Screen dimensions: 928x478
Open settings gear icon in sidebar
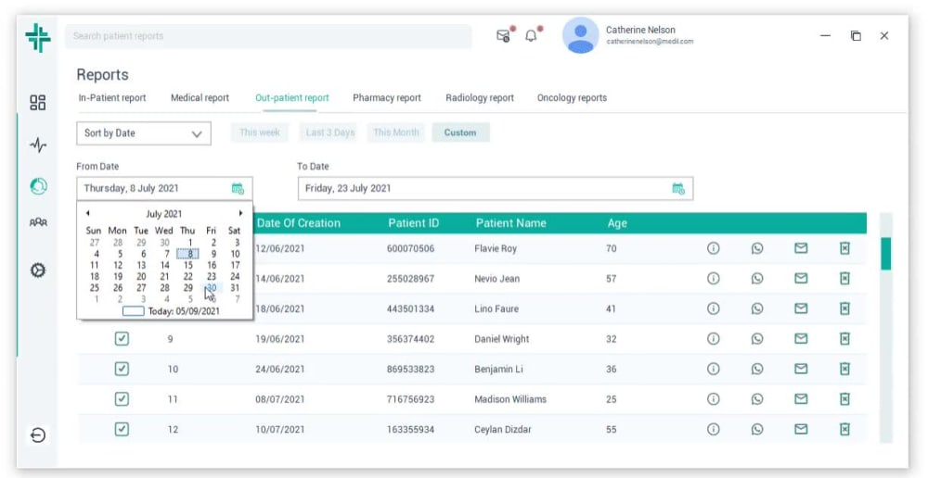(38, 270)
